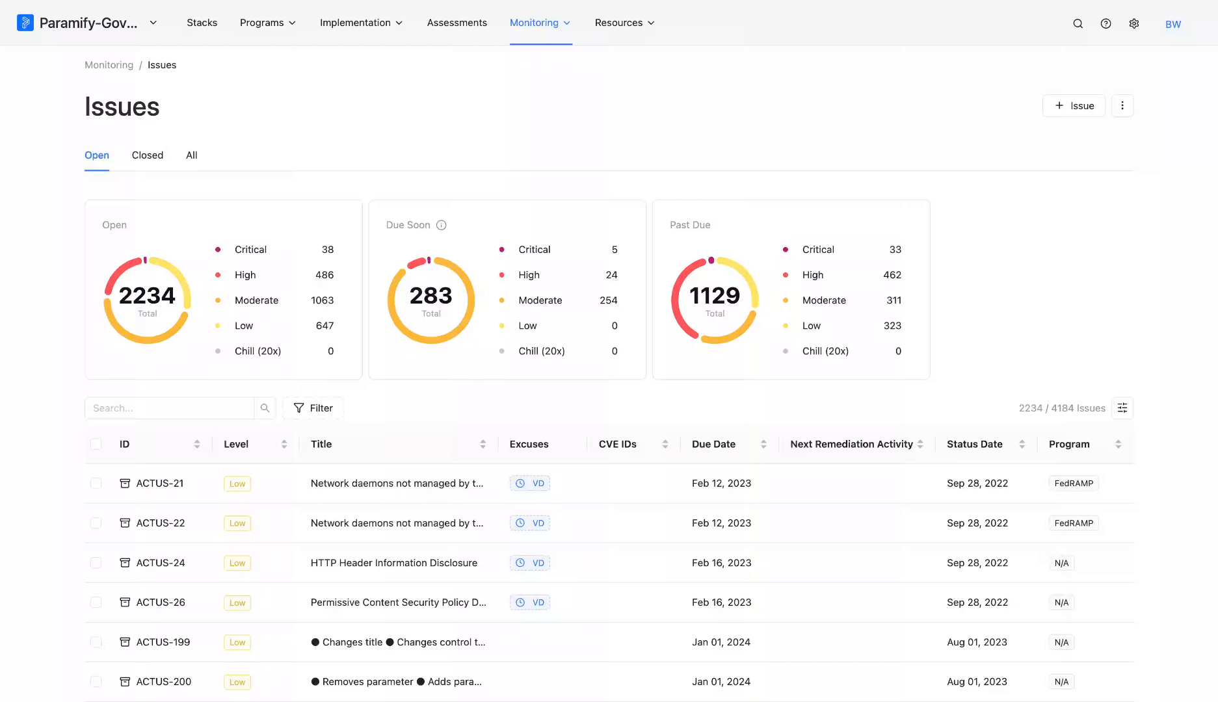Open the Assessments menu item

[x=457, y=23]
